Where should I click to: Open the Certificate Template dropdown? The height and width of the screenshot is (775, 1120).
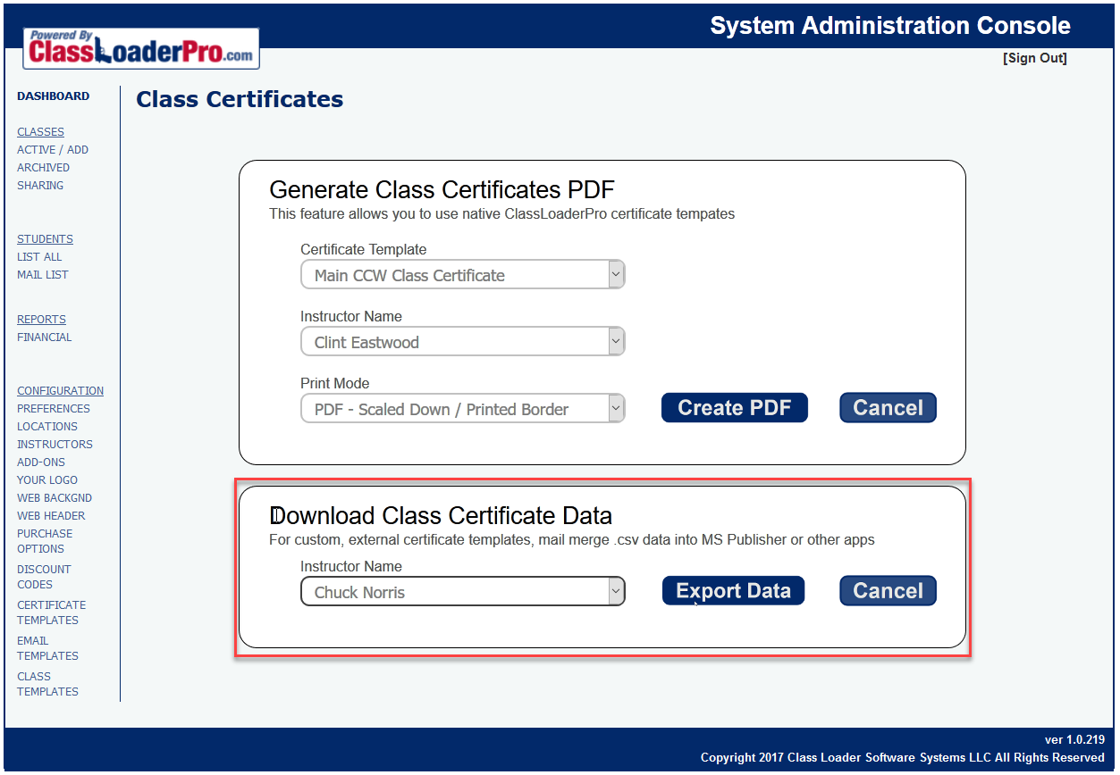[462, 275]
